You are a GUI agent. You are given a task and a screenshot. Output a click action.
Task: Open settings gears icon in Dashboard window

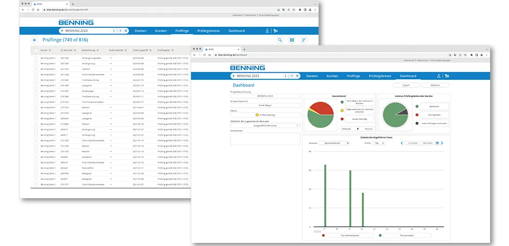point(447,76)
